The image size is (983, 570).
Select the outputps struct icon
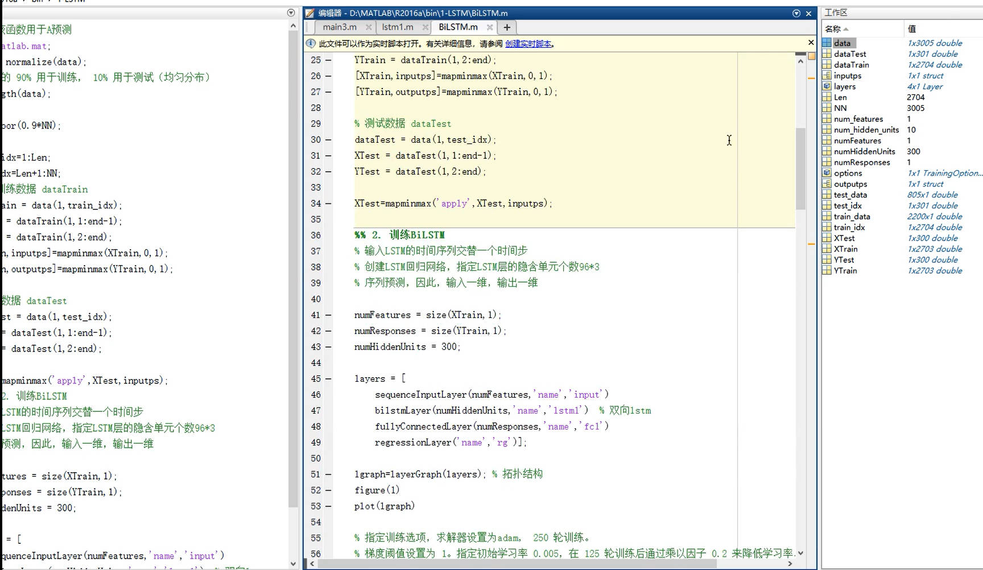coord(827,183)
